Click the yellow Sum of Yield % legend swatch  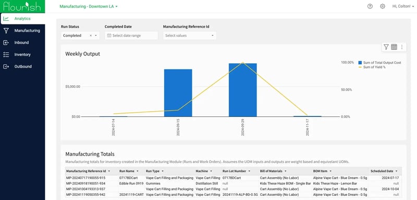point(360,68)
